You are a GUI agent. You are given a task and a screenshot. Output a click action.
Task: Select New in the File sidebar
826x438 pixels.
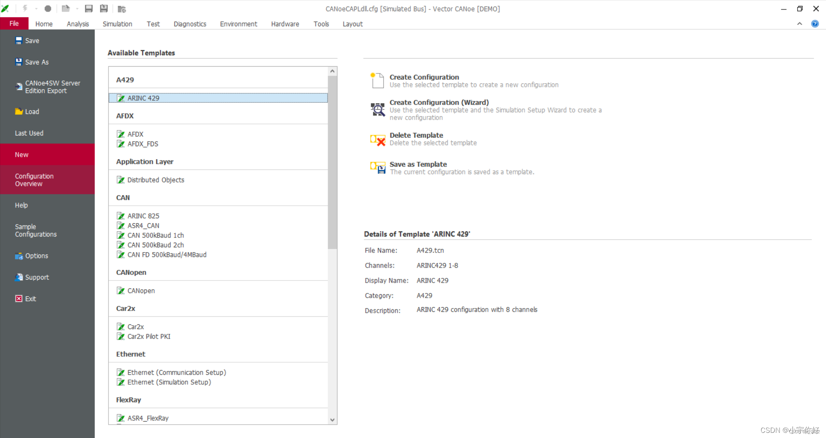pyautogui.click(x=47, y=154)
